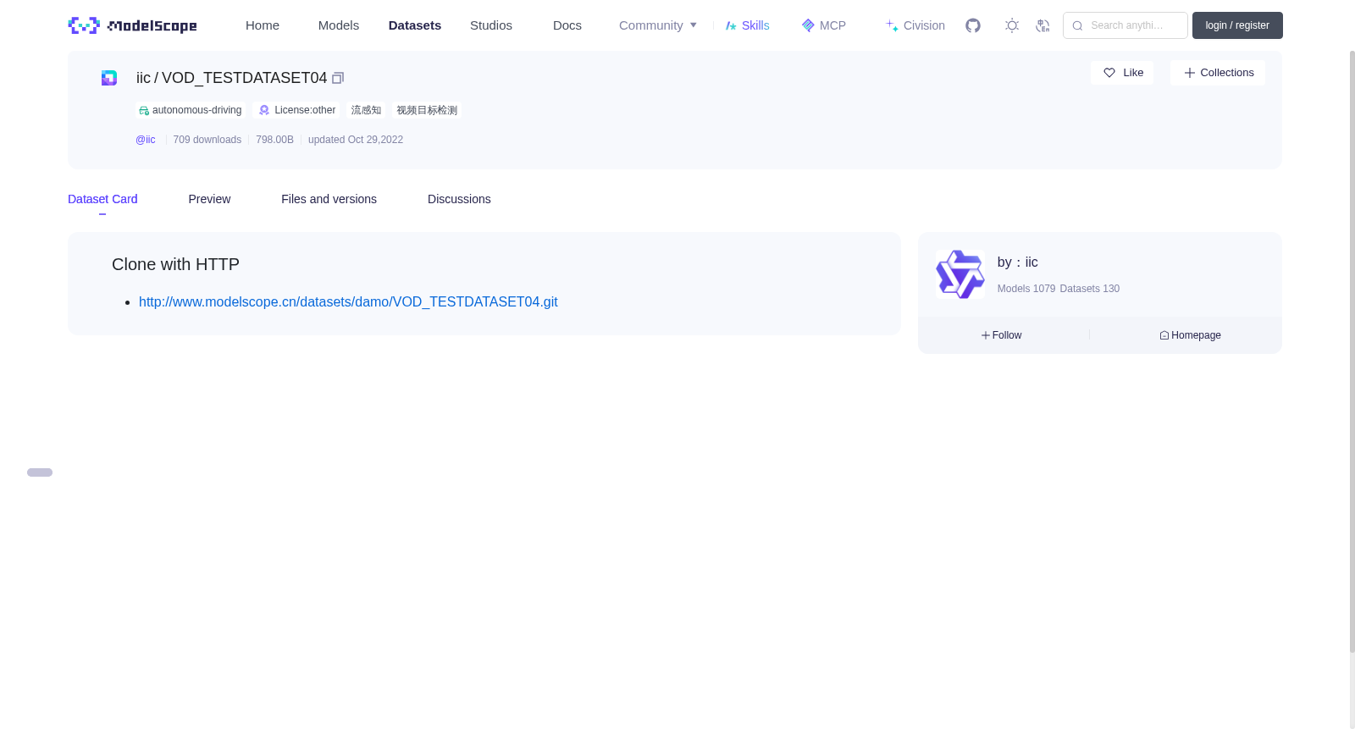Open the Civision link

(915, 25)
